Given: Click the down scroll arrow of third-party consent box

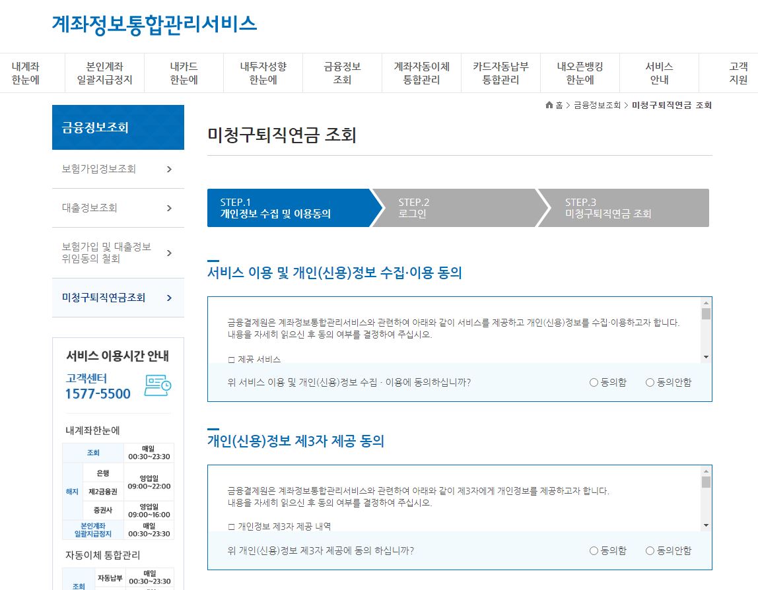Looking at the screenshot, I should [x=706, y=526].
